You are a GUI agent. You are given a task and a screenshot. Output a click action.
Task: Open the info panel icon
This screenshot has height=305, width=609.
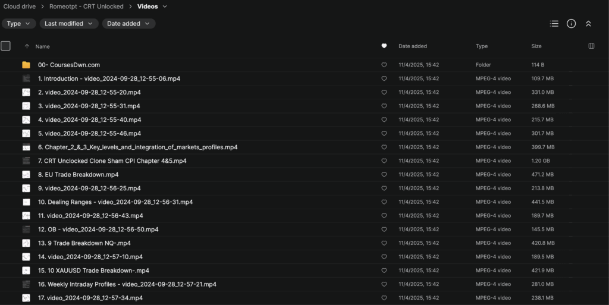pos(571,24)
